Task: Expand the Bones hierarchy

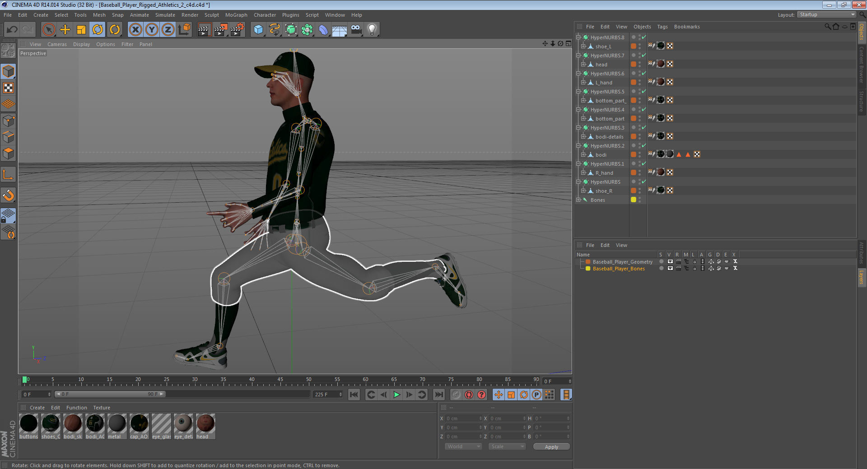Action: [578, 200]
